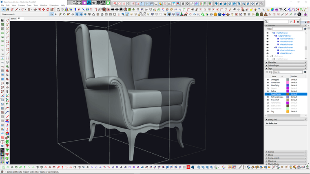The width and height of the screenshot is (310, 174).
Task: Sort tags by Name column header
Action: (x=275, y=76)
